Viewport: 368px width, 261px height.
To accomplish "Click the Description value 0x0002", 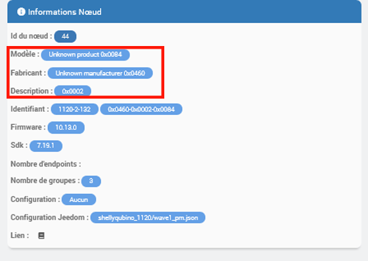I will point(73,91).
